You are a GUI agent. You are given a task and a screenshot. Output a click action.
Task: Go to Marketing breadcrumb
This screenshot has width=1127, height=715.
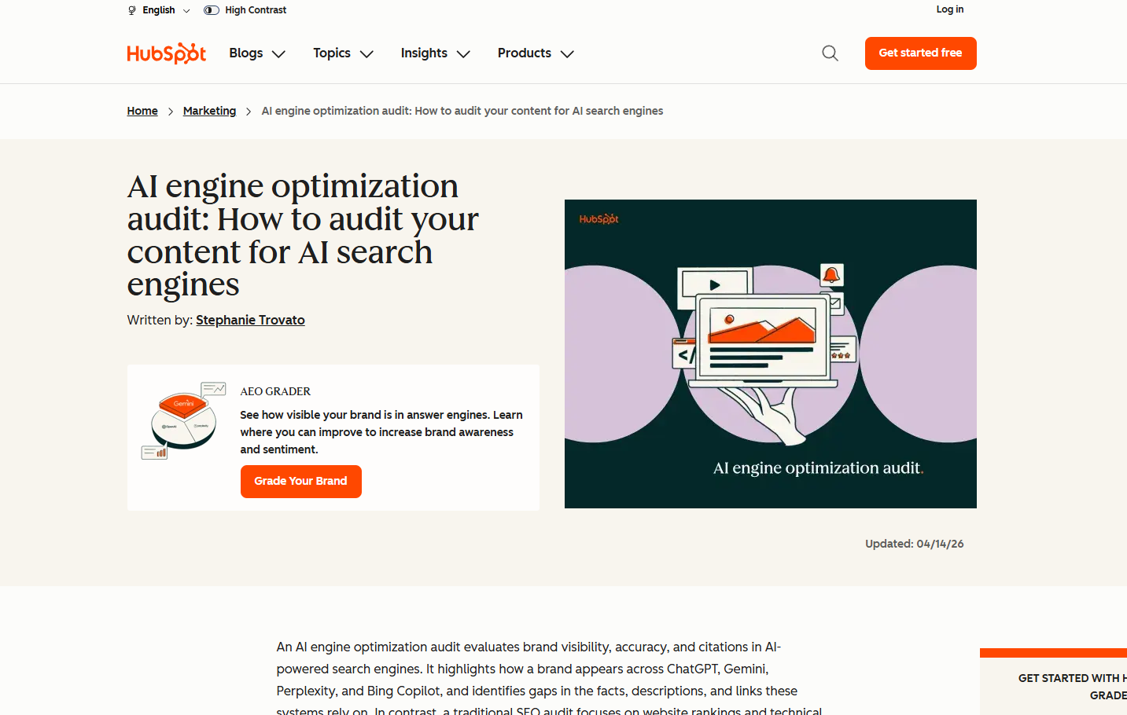click(209, 111)
